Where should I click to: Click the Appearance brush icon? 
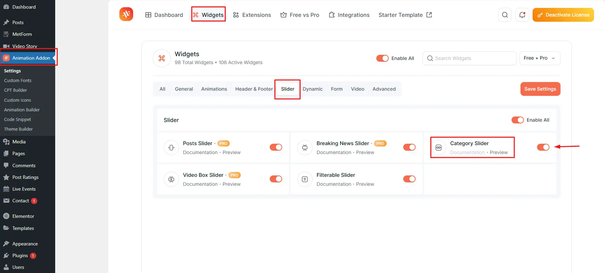[x=6, y=244]
